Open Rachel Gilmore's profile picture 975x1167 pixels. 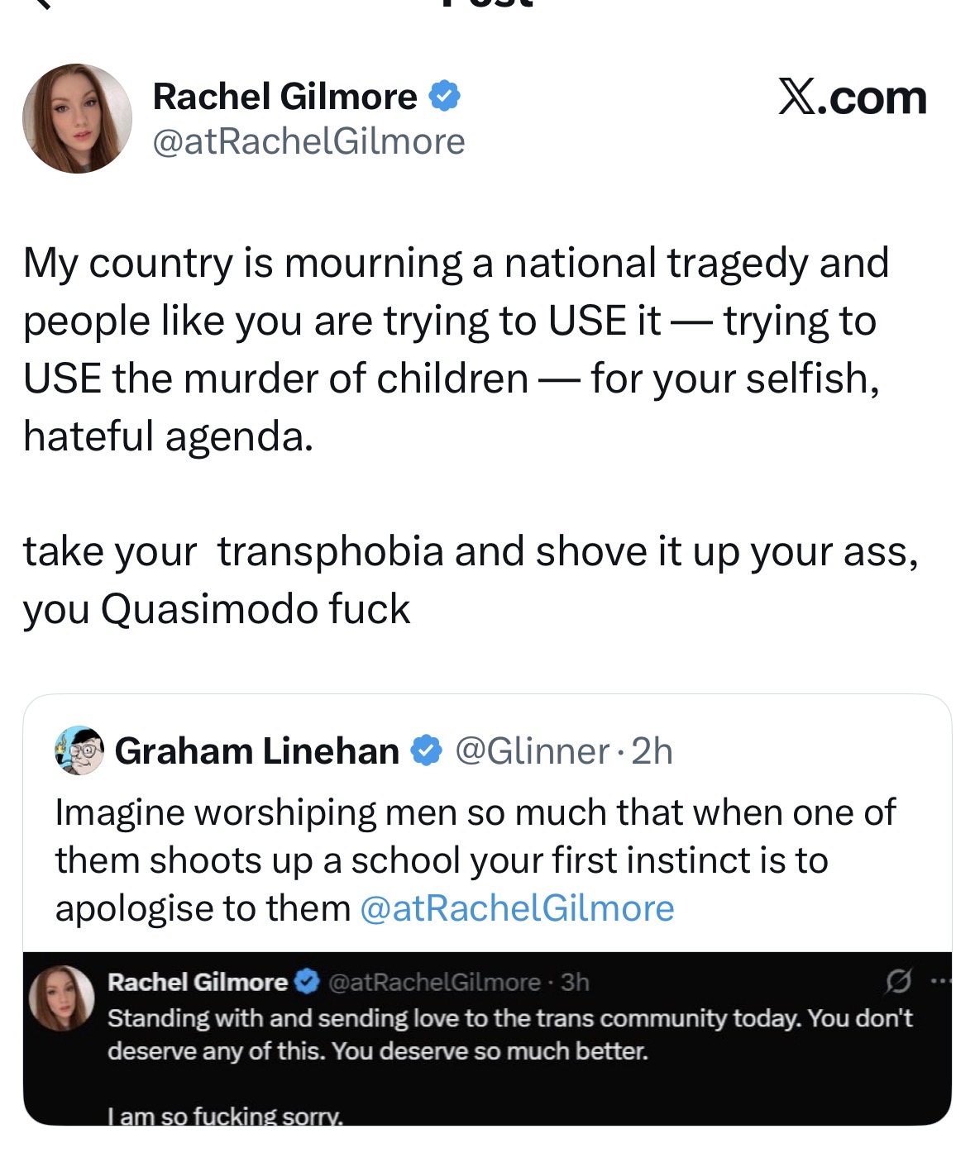coord(77,118)
